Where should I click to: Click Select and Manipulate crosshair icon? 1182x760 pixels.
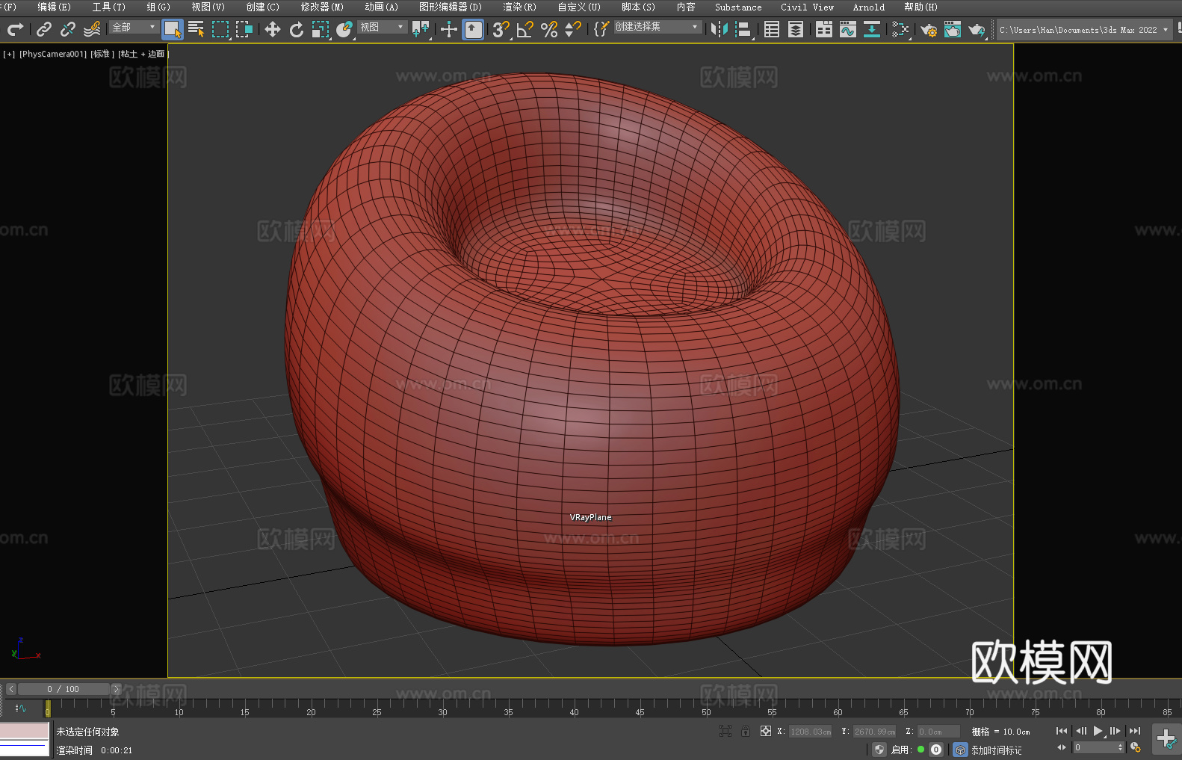pyautogui.click(x=449, y=29)
